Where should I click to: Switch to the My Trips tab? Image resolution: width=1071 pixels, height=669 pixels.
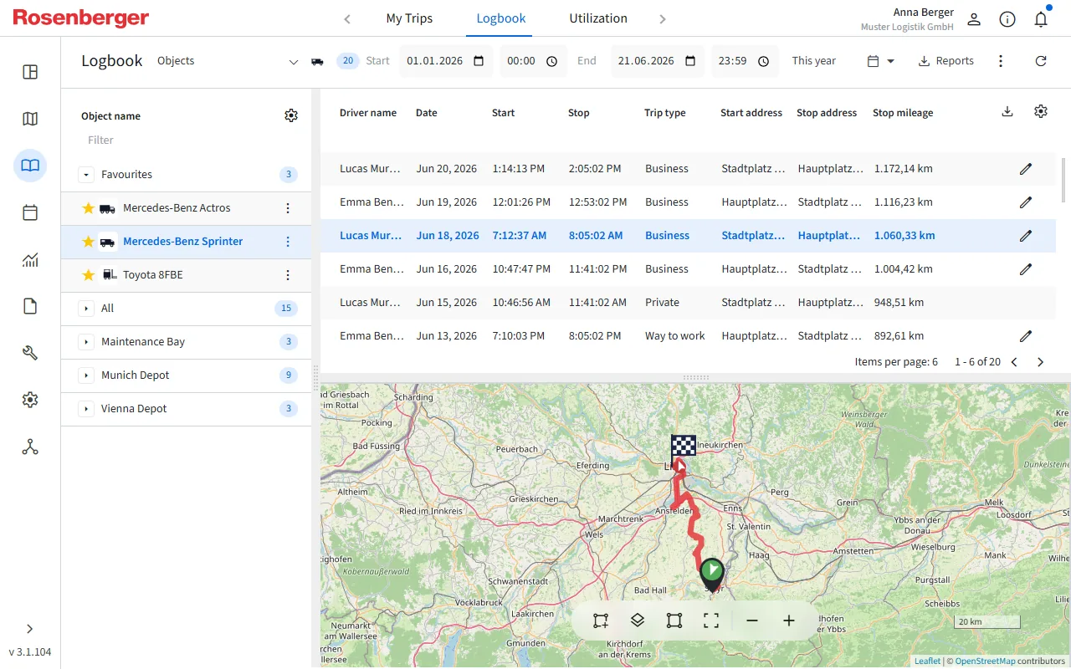409,18
